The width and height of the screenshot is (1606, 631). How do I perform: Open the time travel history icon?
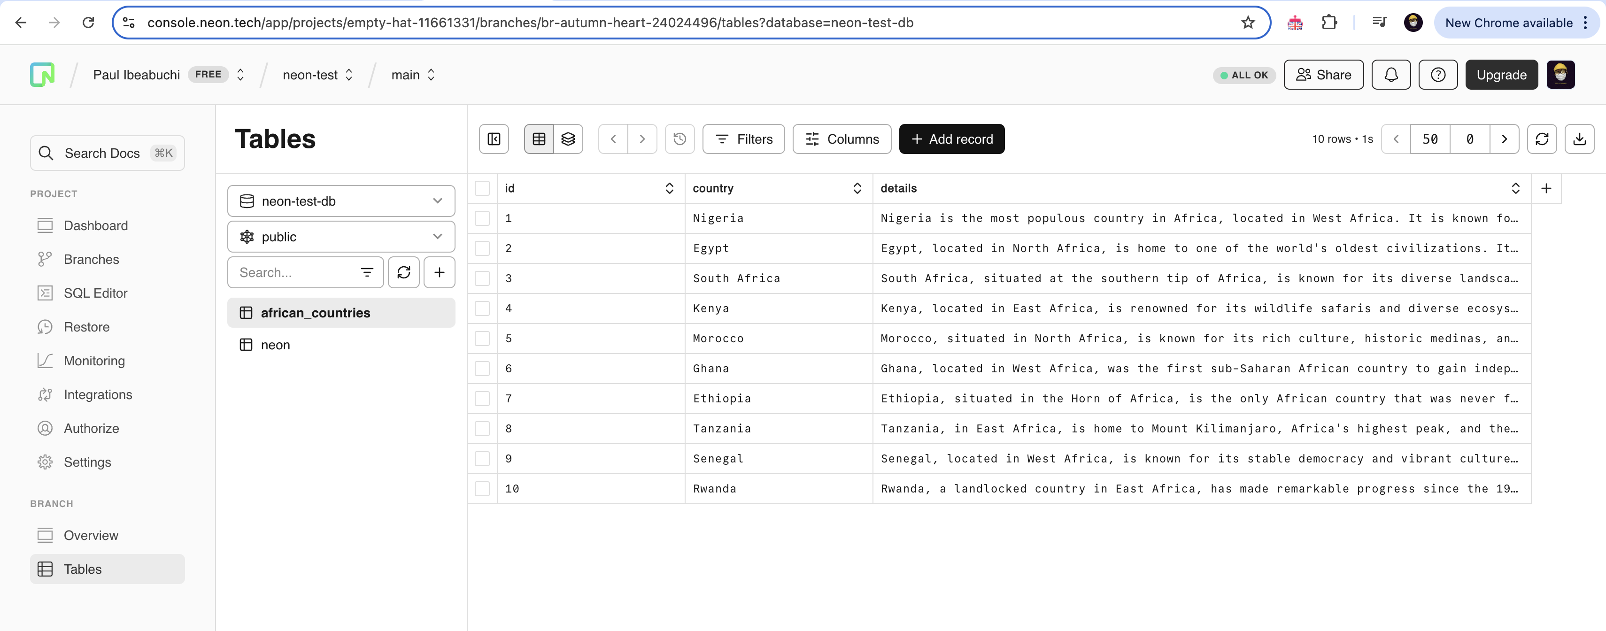click(680, 139)
